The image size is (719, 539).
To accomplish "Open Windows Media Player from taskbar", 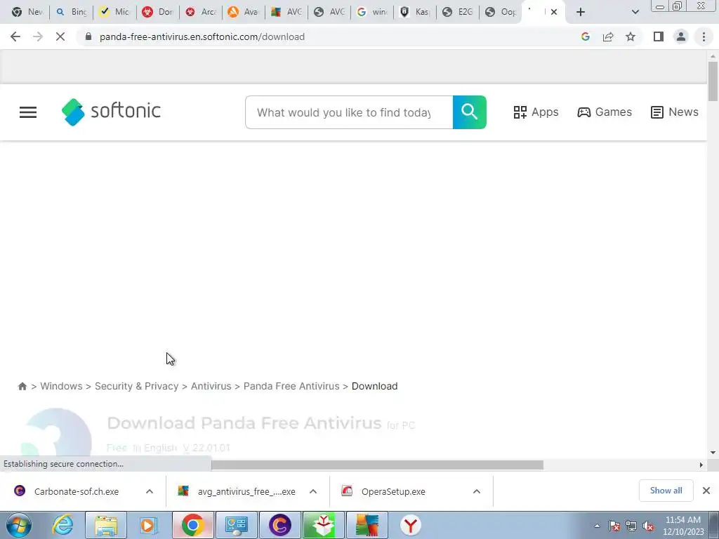I will coord(149,525).
